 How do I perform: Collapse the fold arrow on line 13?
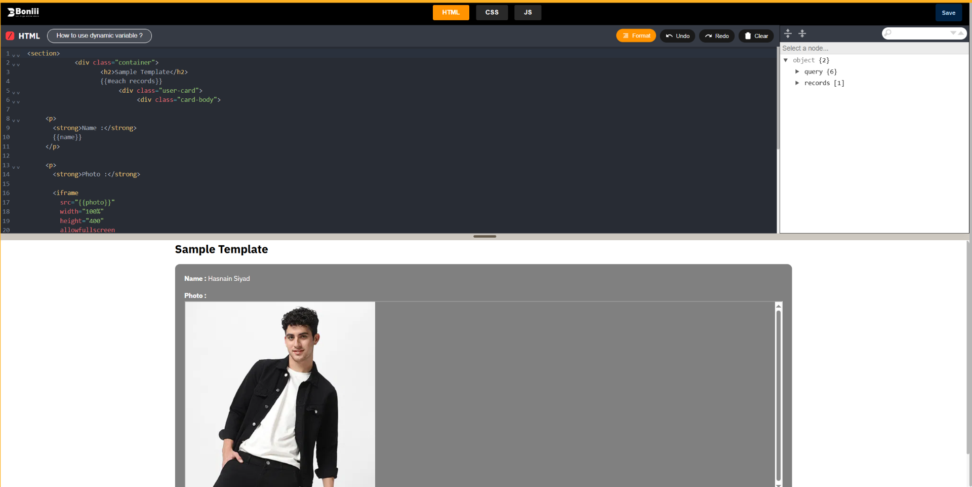[15, 167]
